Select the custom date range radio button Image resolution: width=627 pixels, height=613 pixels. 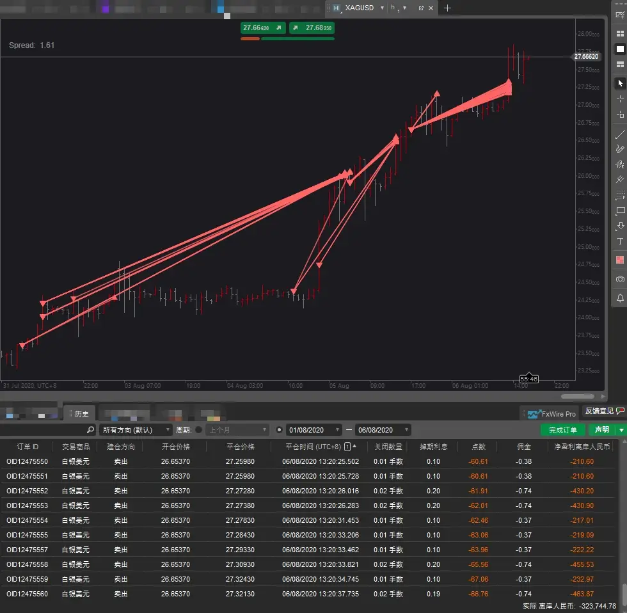pyautogui.click(x=279, y=430)
